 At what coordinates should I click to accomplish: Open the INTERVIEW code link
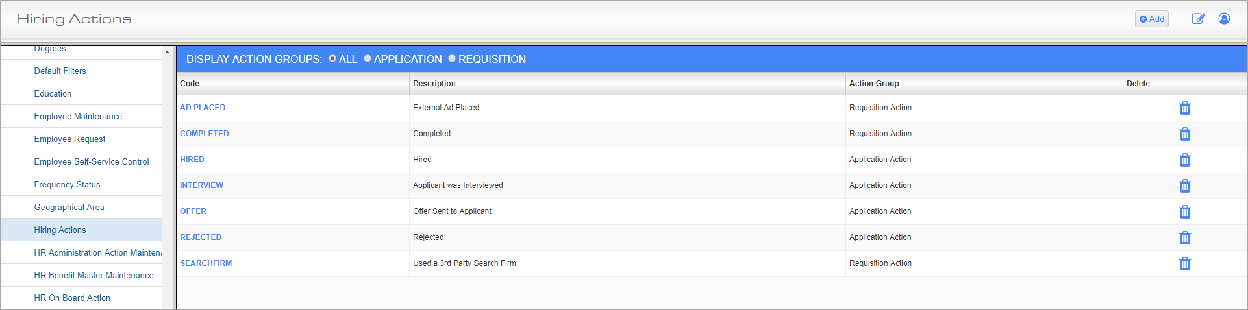click(201, 185)
